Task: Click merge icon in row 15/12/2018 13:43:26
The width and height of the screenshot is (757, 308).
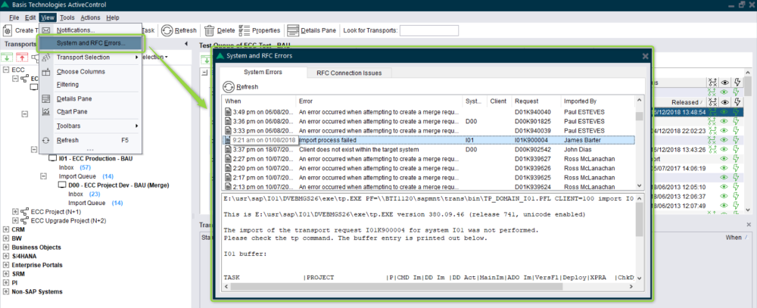Action: pos(712,149)
